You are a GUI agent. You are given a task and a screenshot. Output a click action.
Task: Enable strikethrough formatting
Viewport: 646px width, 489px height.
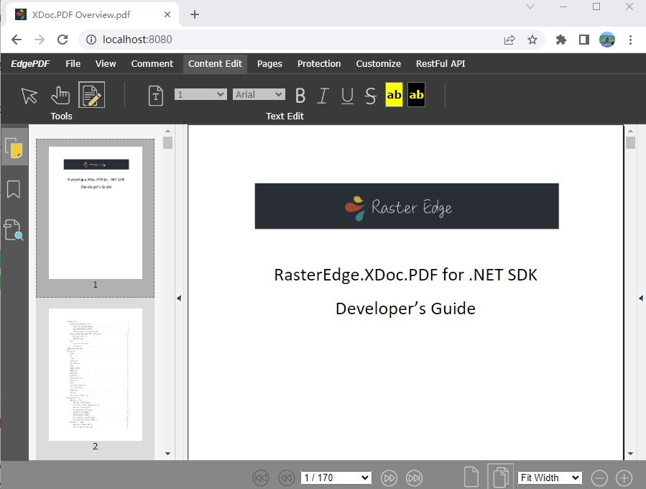[370, 94]
